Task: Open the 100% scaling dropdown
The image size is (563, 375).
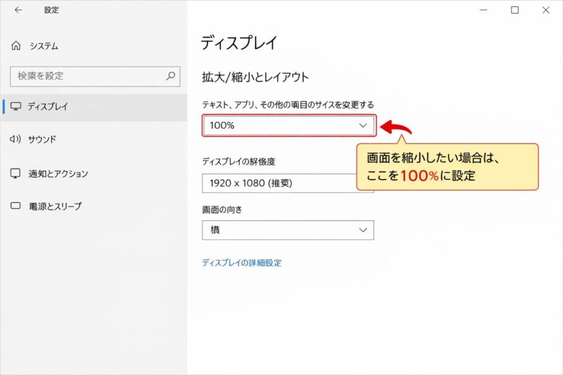Action: [288, 125]
